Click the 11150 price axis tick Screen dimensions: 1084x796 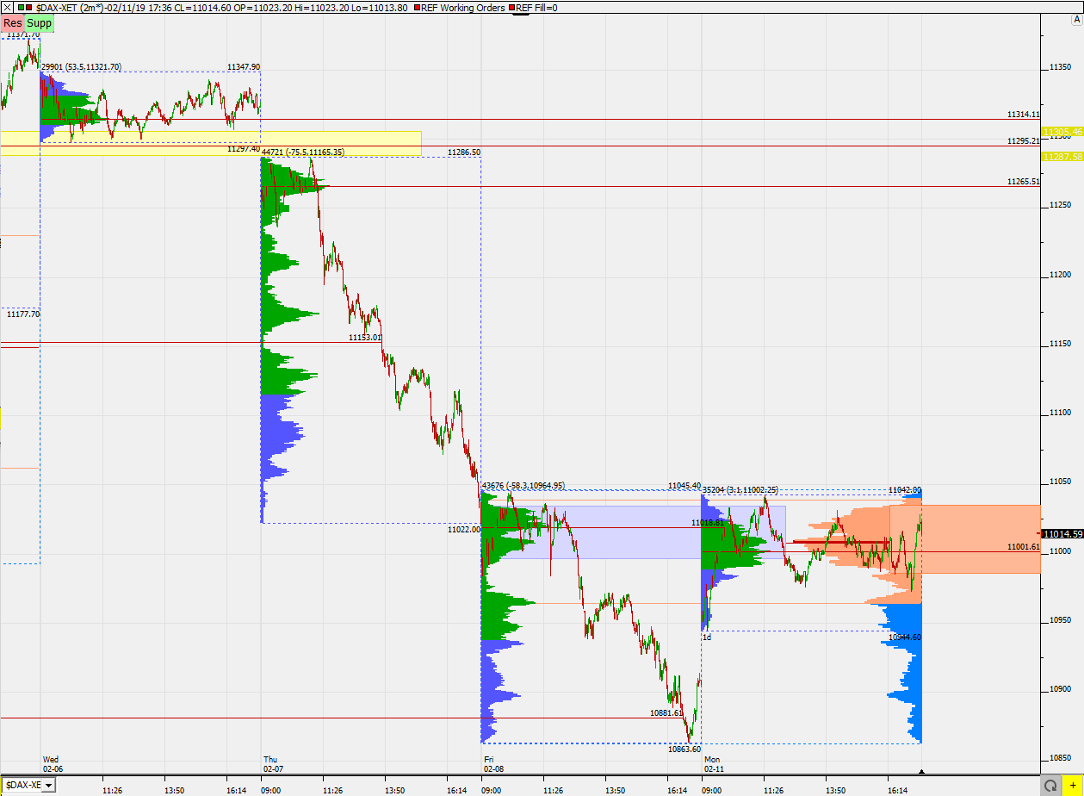pos(1061,344)
